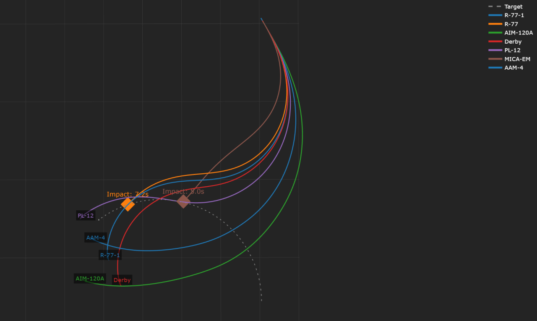Click the AIM-120A endpoint label on plot
Viewport: 537px width, 321px height.
pos(90,279)
